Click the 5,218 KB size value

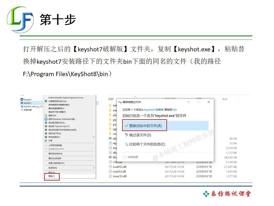231,148
